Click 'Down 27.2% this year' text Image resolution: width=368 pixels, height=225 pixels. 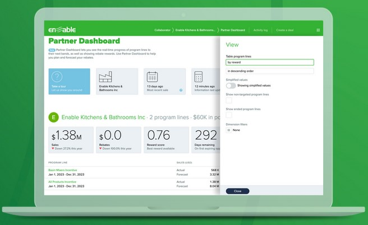[x=68, y=149]
